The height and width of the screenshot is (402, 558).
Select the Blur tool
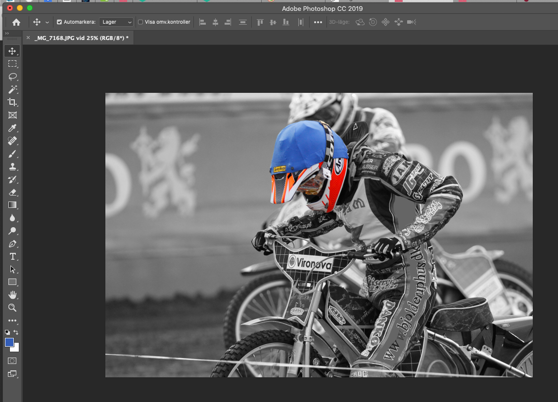12,218
